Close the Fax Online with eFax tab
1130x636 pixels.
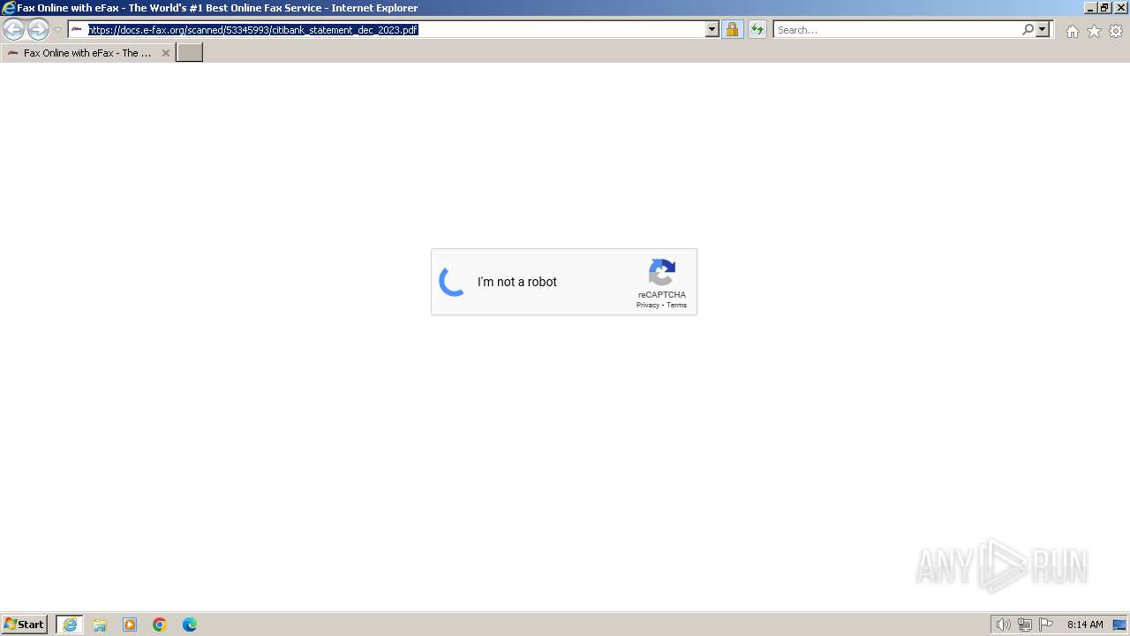point(165,53)
